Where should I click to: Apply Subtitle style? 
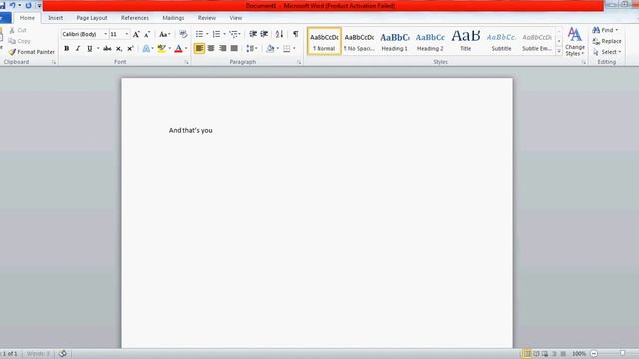501,41
